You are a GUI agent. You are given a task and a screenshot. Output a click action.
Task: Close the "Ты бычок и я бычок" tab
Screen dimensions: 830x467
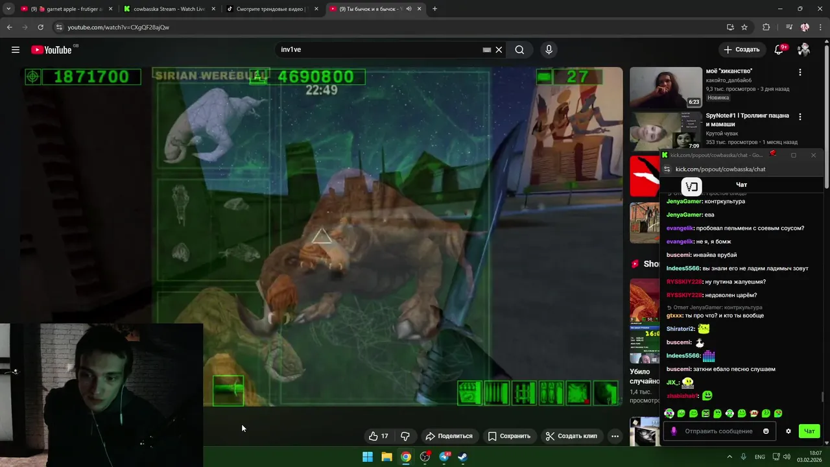coord(419,9)
